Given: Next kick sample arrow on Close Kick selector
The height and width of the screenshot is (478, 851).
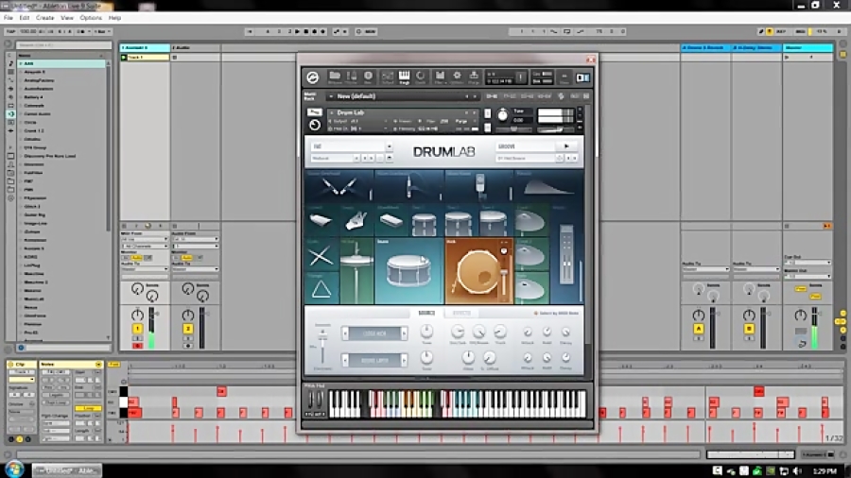Looking at the screenshot, I should tap(404, 333).
